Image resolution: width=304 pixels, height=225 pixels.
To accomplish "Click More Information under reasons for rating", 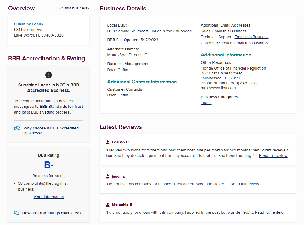I will 49,197.
